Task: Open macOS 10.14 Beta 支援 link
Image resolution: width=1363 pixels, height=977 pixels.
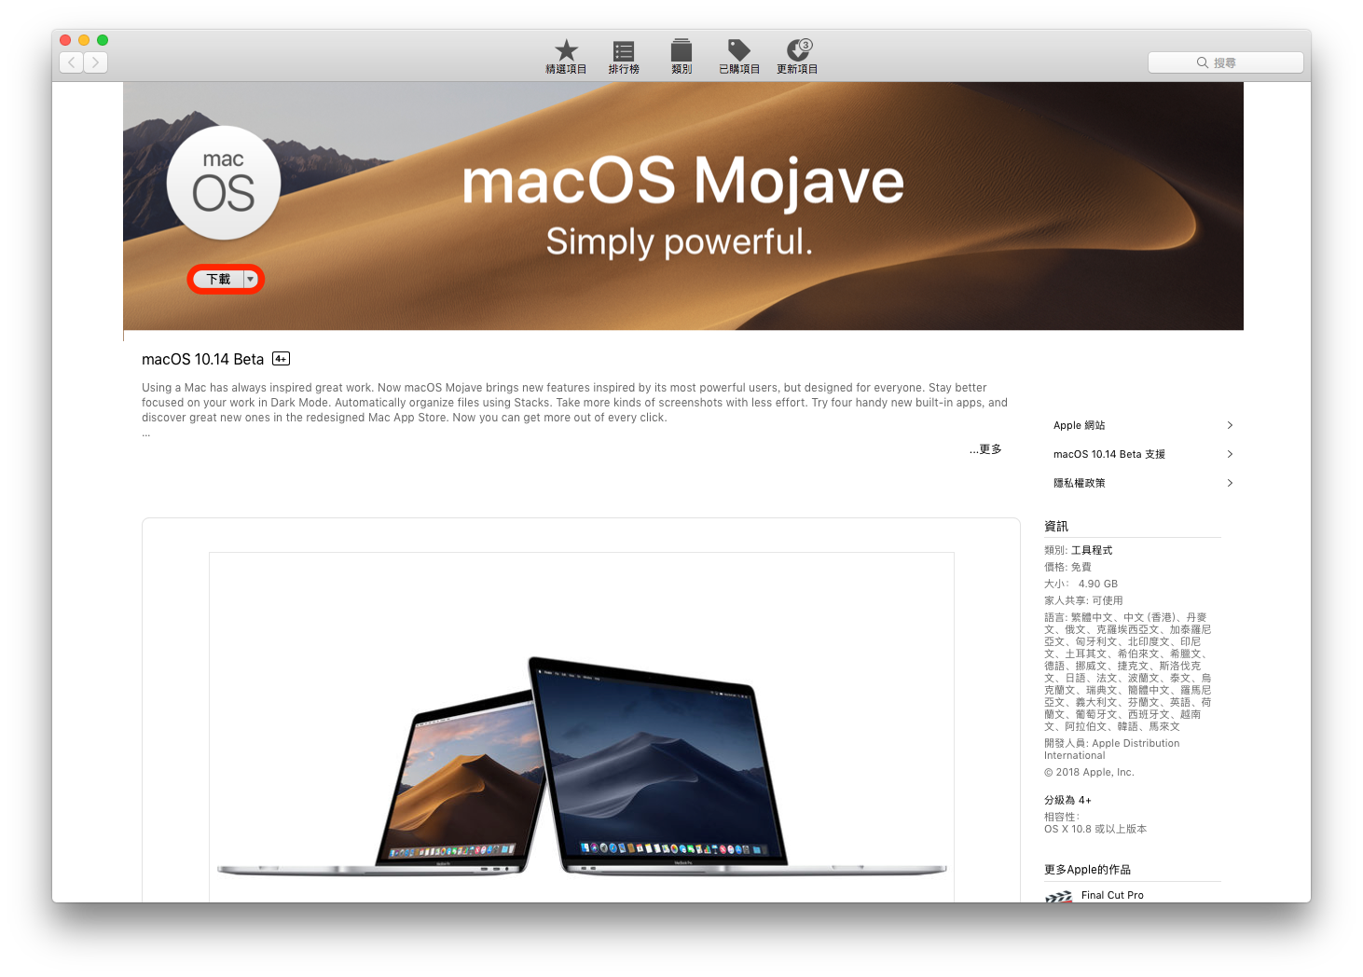Action: point(1109,454)
